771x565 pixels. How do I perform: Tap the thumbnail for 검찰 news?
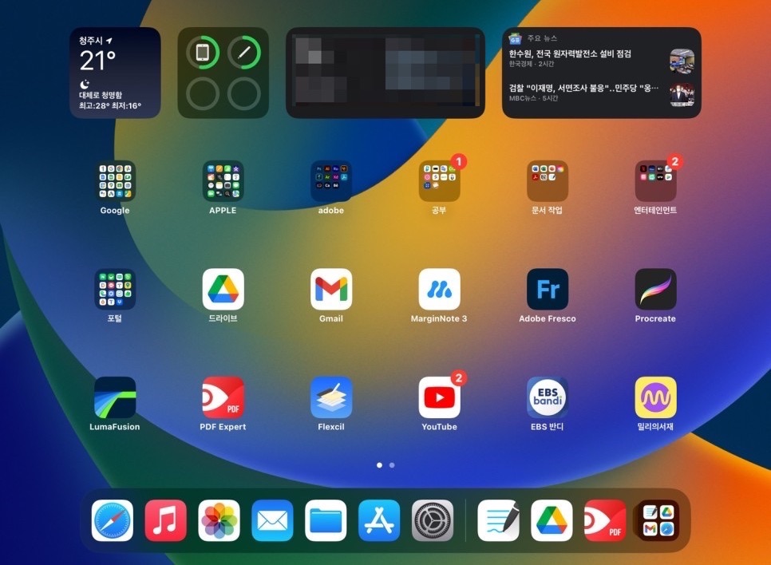(682, 95)
